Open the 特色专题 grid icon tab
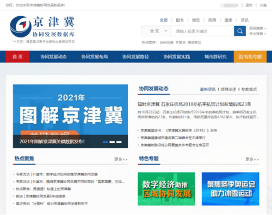Image resolution: width=272 pixels, height=215 pixels. pyautogui.click(x=250, y=57)
